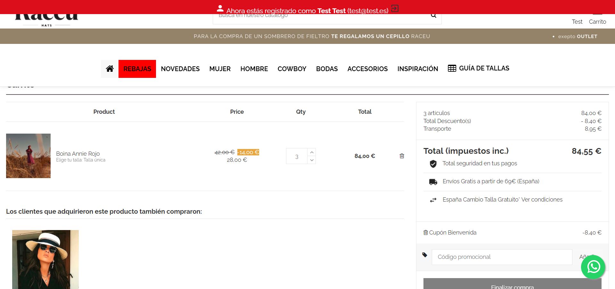Click the Raceu Hats logo
This screenshot has width=615, height=289.
click(46, 20)
